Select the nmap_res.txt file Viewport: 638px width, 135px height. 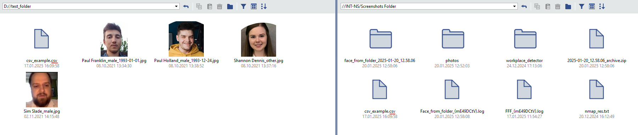tap(597, 90)
